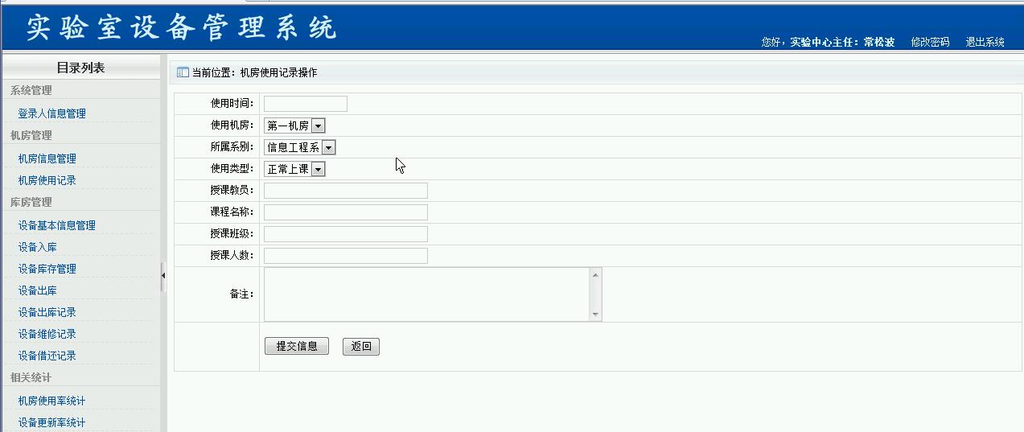
Task: Click the 设备入库 menu entry
Action: click(37, 247)
